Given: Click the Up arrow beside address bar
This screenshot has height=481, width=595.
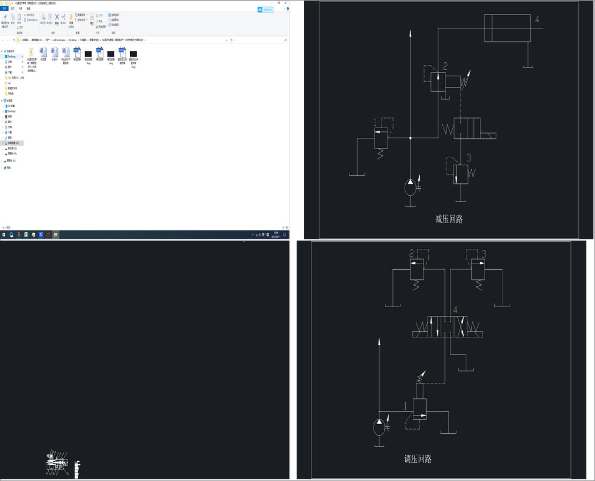Looking at the screenshot, I should tap(14, 40).
